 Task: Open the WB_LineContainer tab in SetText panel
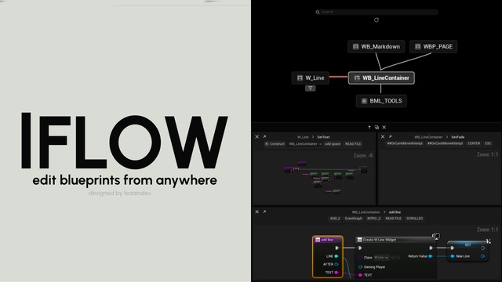(x=305, y=144)
